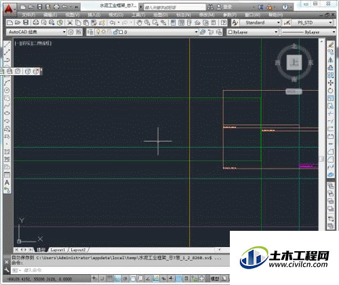Screen dimensions: 339x285
Task: Open the 格式(O) menu
Action: click(116, 15)
